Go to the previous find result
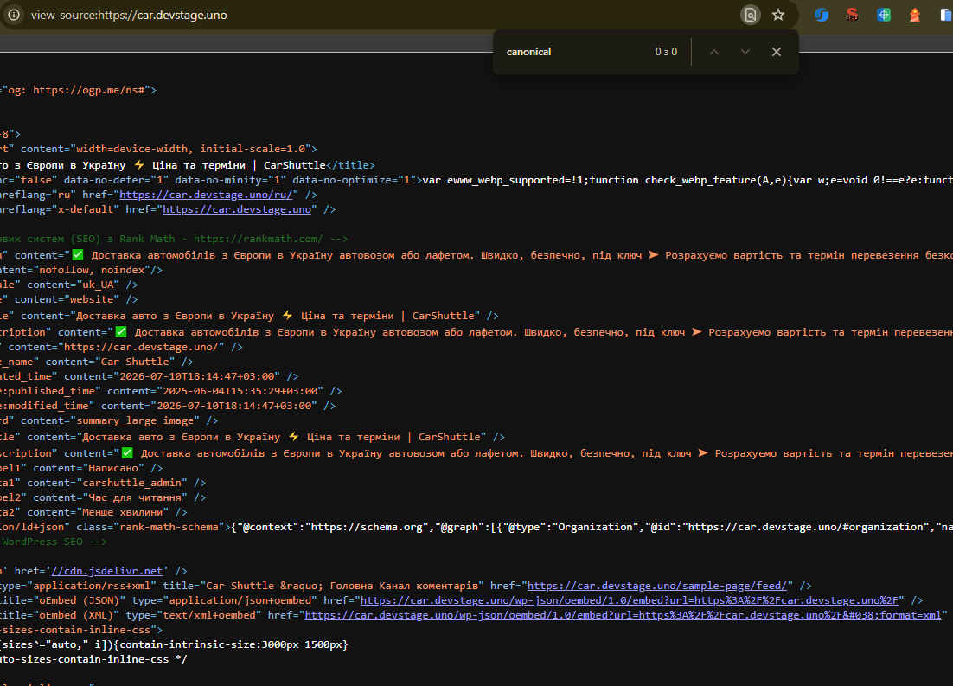 [x=714, y=52]
